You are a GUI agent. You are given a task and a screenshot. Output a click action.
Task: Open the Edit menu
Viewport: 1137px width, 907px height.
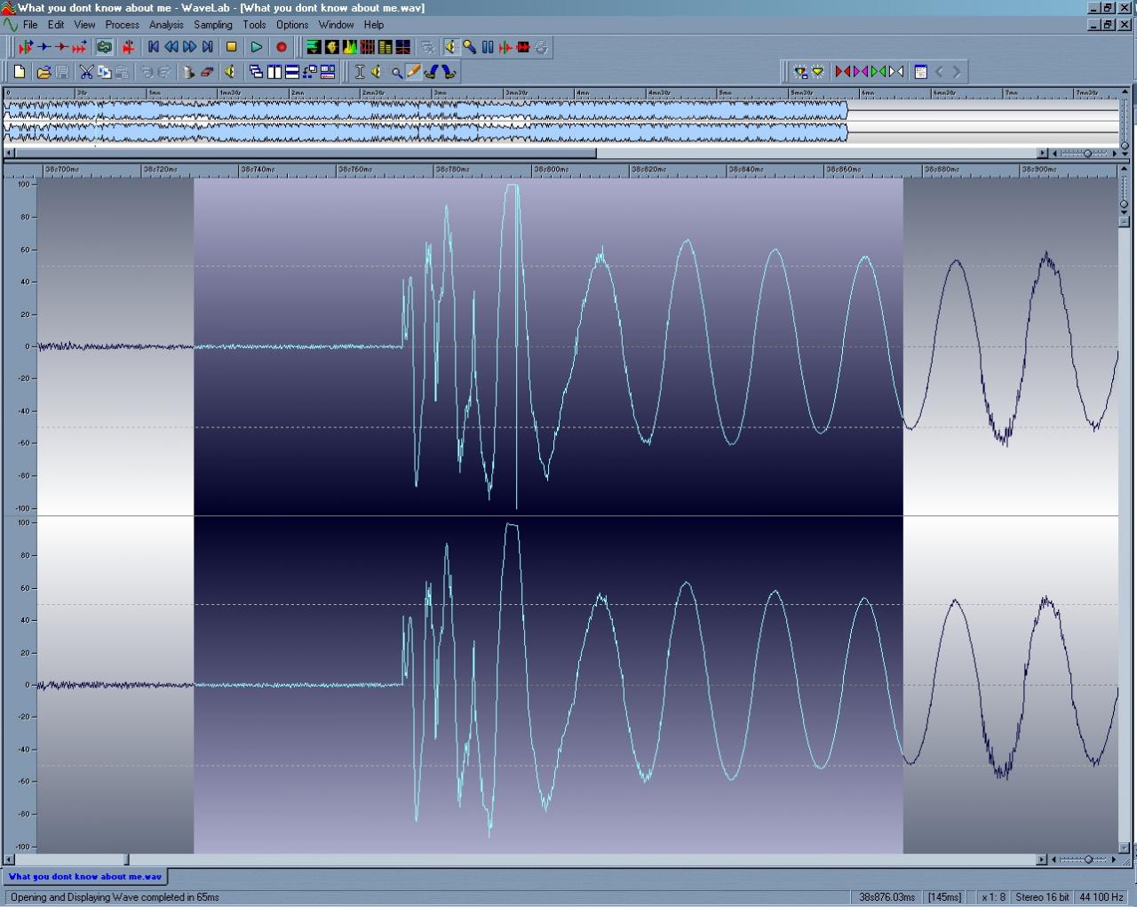[56, 25]
